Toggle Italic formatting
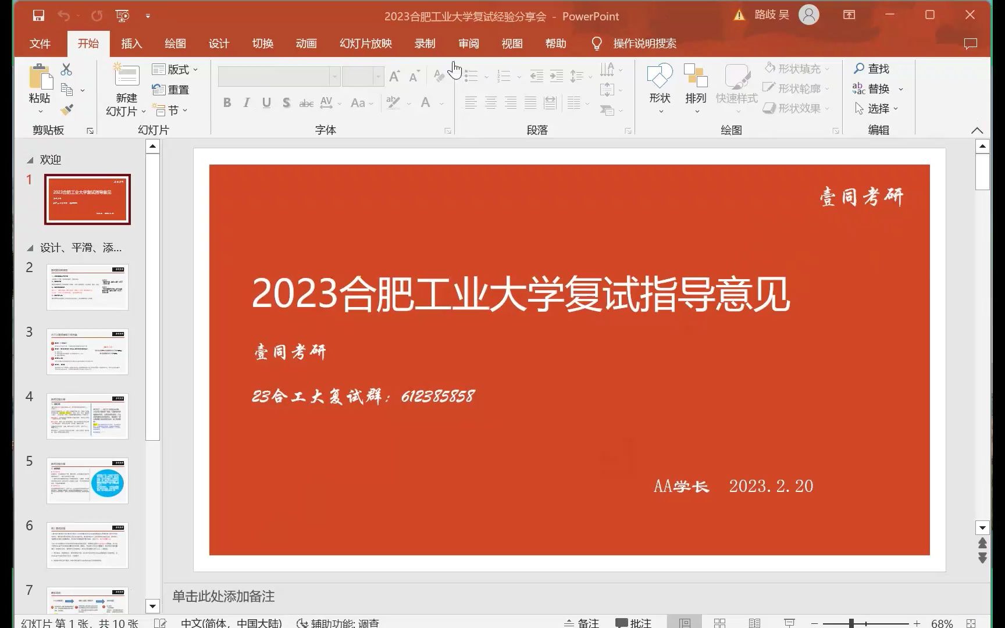1005x628 pixels. 247,103
